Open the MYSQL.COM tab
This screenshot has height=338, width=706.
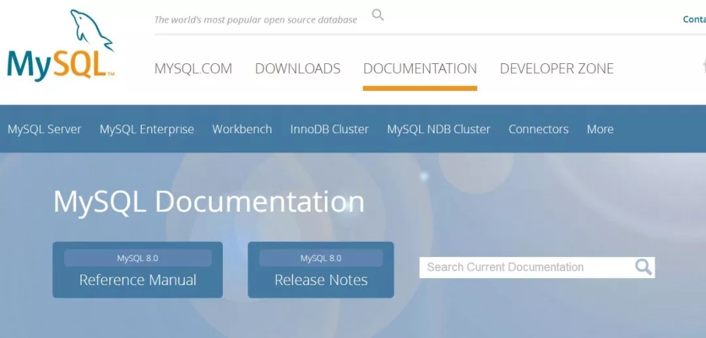tap(193, 69)
